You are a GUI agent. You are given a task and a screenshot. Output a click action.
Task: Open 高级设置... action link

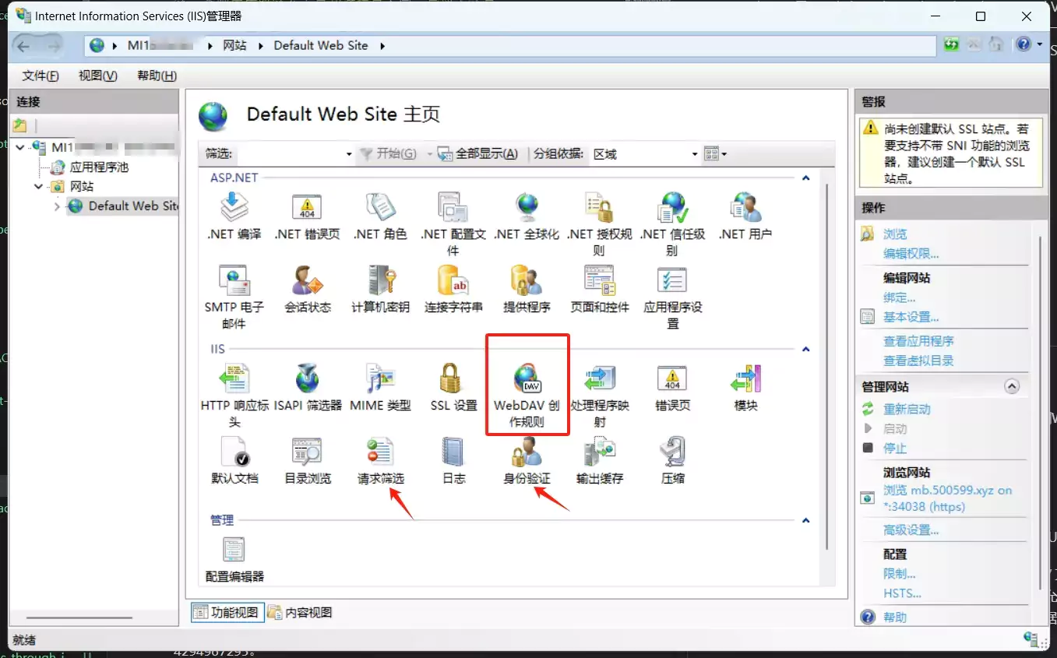(911, 530)
